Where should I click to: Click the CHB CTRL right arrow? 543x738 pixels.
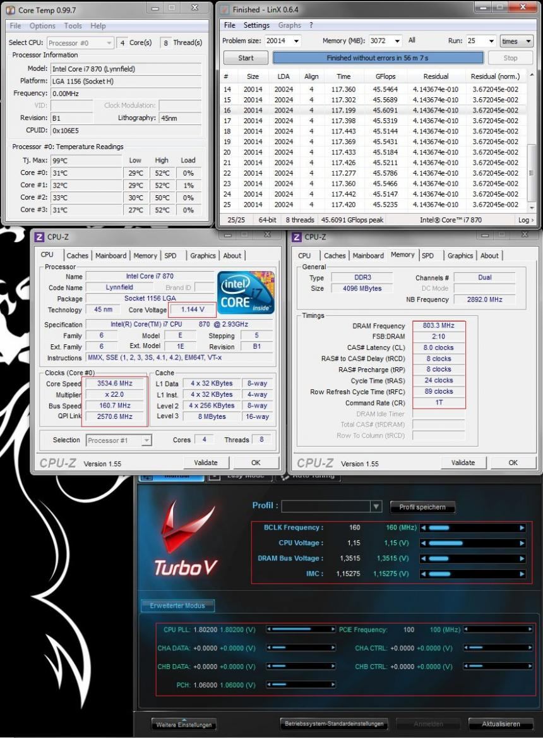[530, 666]
